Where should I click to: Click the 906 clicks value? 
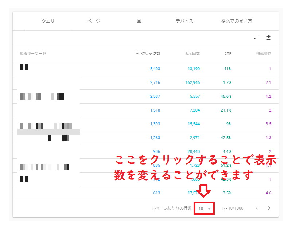point(157,151)
